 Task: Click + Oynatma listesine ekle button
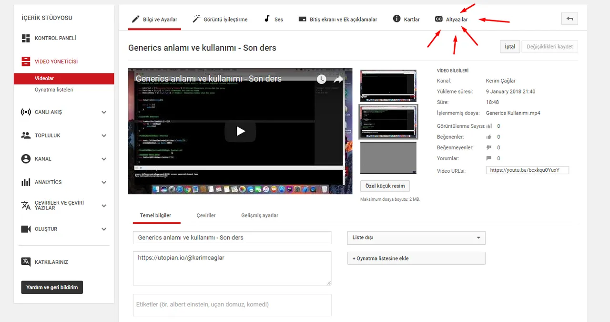416,259
